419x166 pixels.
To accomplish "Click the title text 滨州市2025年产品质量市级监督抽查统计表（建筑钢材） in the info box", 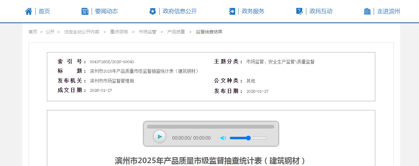I will click(x=145, y=71).
